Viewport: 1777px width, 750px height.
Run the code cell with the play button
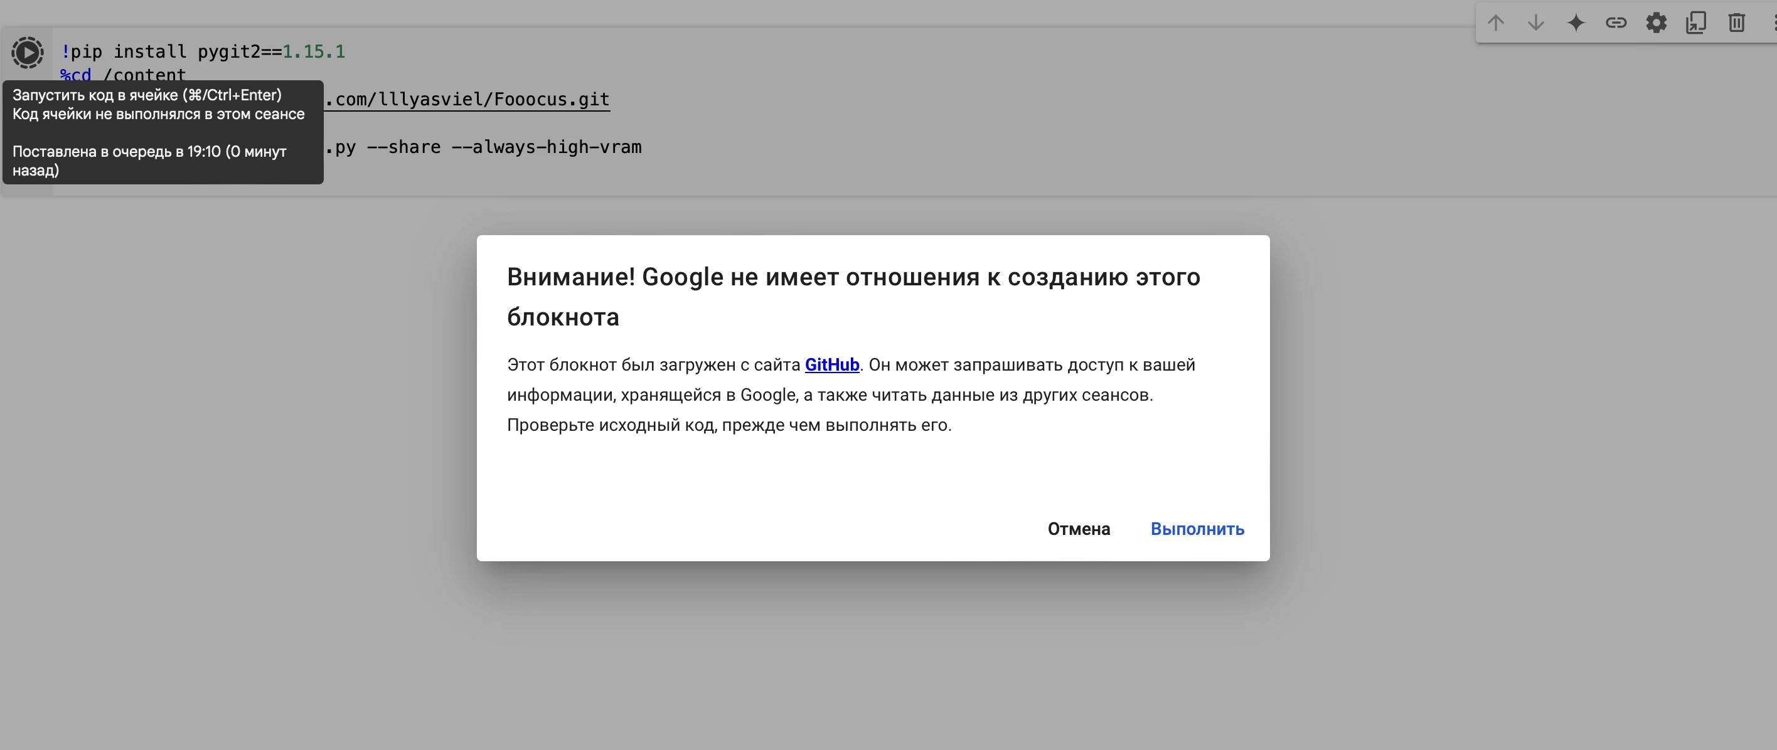(28, 53)
